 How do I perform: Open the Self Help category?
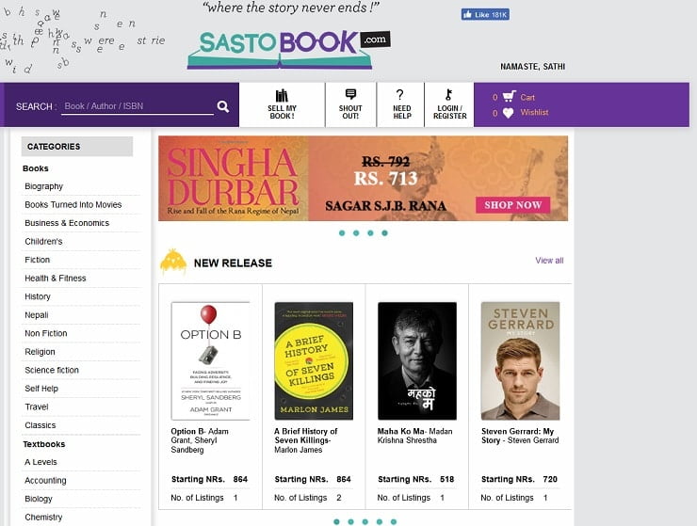tap(41, 389)
